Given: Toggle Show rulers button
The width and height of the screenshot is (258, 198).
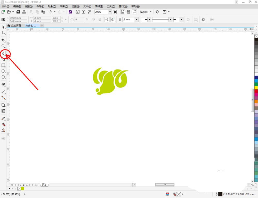Looking at the screenshot, I should click(123, 12).
